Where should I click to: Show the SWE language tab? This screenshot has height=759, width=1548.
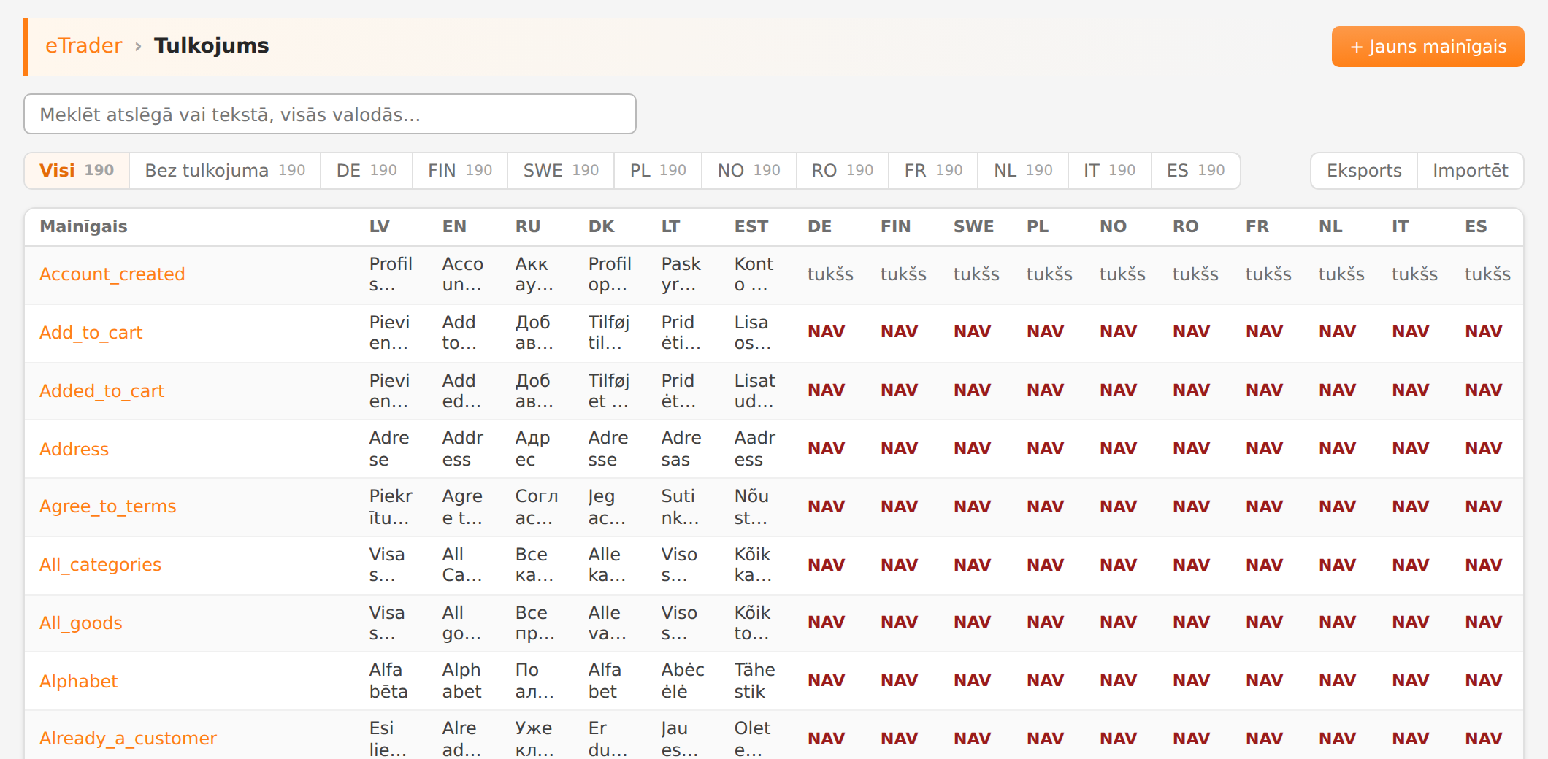(x=561, y=171)
